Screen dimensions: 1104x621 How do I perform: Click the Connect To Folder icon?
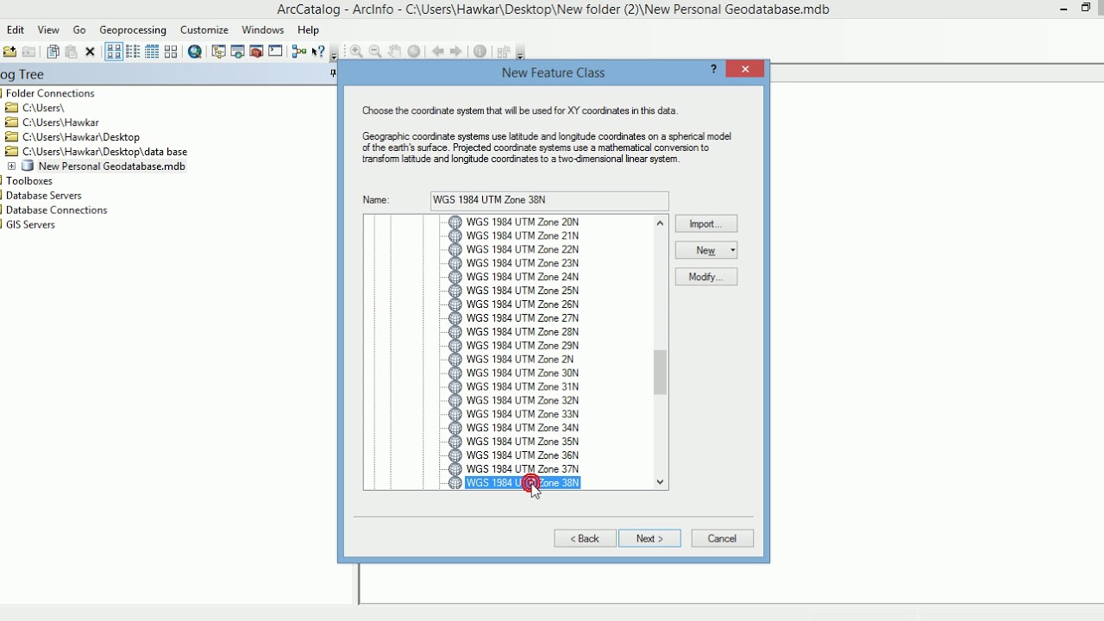pos(9,52)
